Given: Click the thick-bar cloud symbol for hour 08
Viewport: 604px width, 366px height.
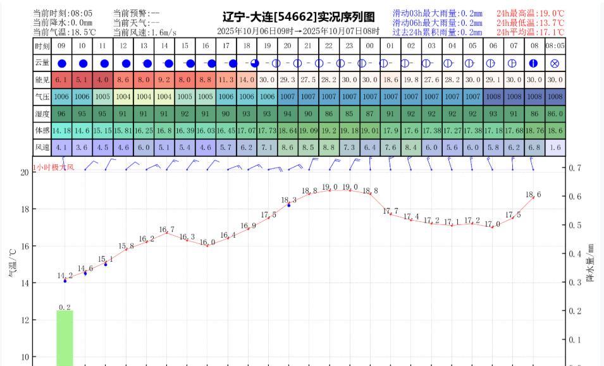Looking at the screenshot, I should click(533, 63).
